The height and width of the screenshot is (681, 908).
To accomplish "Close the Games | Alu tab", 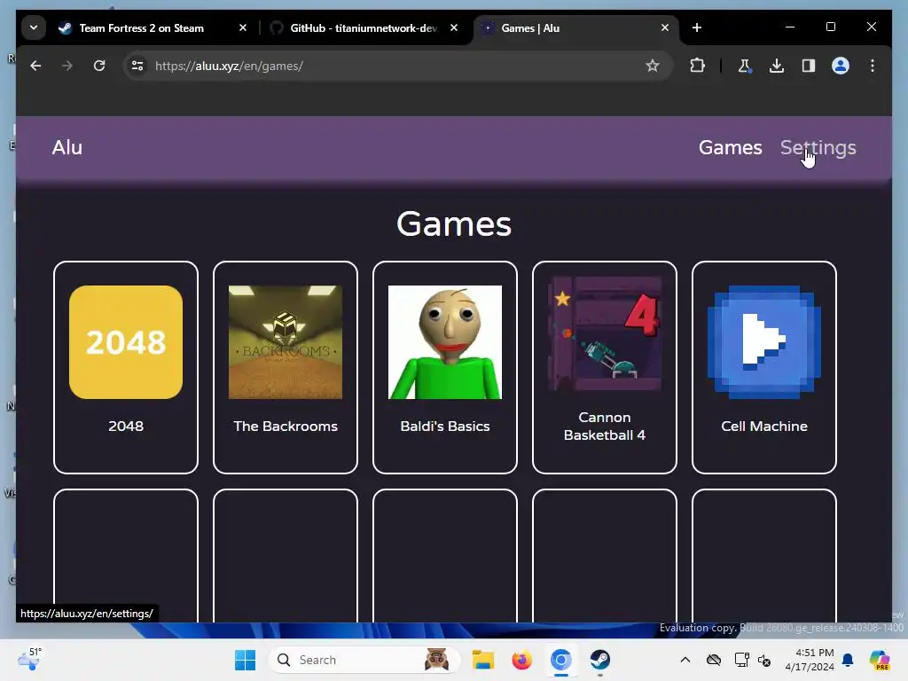I will [665, 27].
